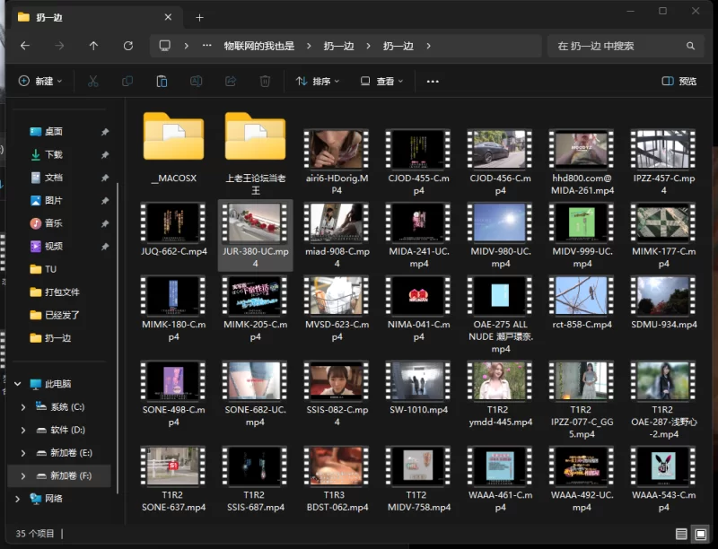Open 下载 in the sidebar
Viewport: 718px width, 549px height.
(54, 154)
